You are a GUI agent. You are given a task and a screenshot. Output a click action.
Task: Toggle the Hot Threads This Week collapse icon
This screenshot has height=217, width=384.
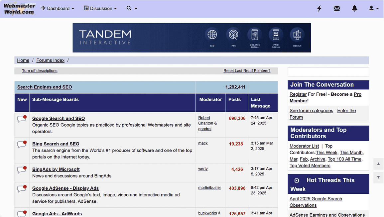click(297, 180)
